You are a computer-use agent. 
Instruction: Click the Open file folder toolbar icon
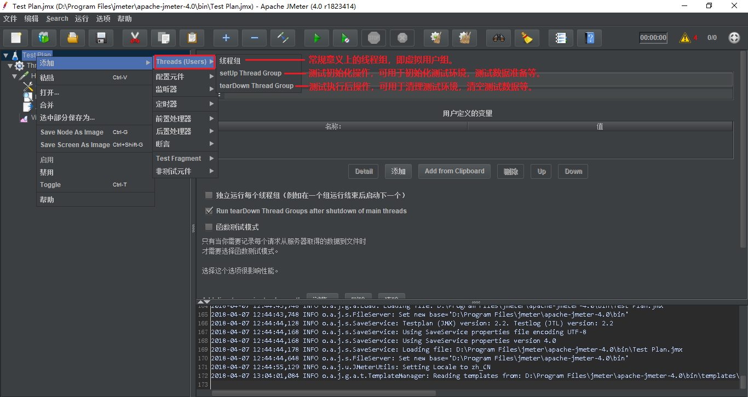[72, 38]
